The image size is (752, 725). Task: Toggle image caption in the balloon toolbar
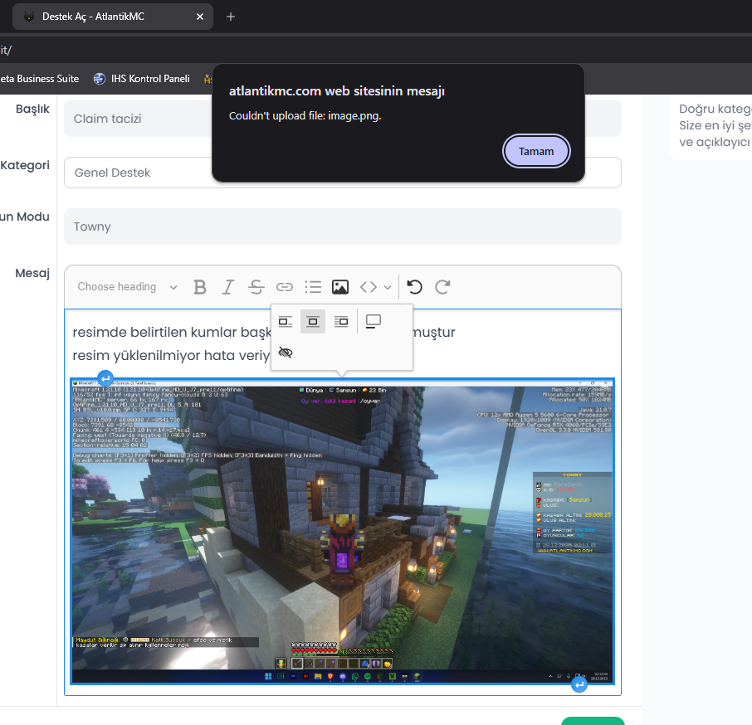(x=374, y=322)
